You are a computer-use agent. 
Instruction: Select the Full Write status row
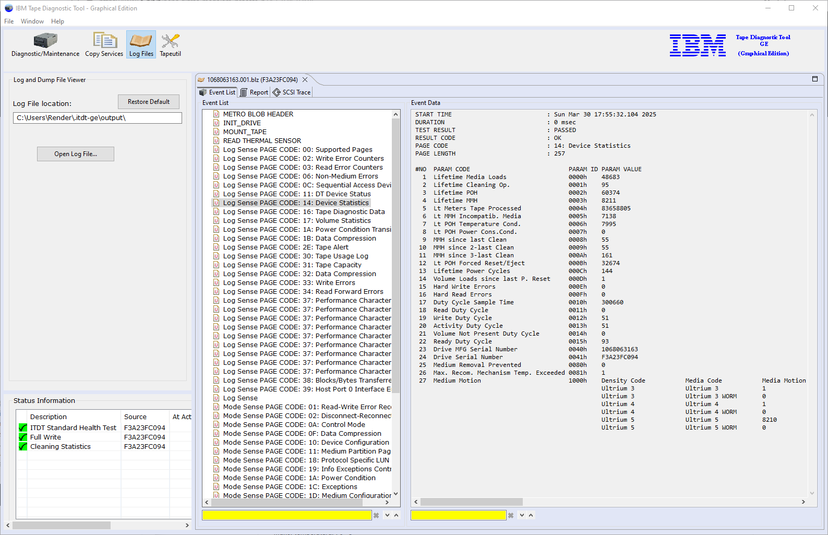(104, 437)
